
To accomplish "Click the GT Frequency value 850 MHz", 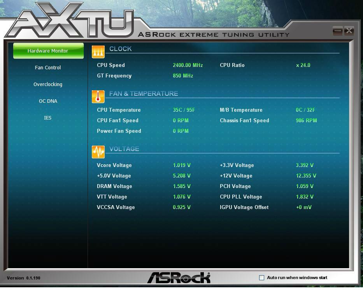I will 183,76.
